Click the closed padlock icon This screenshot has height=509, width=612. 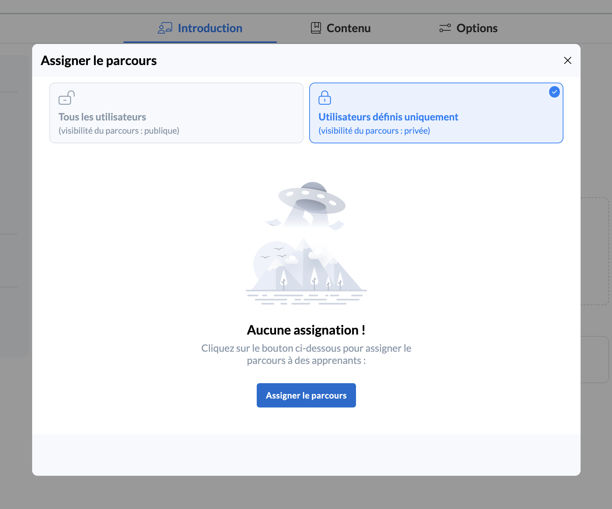[x=325, y=98]
